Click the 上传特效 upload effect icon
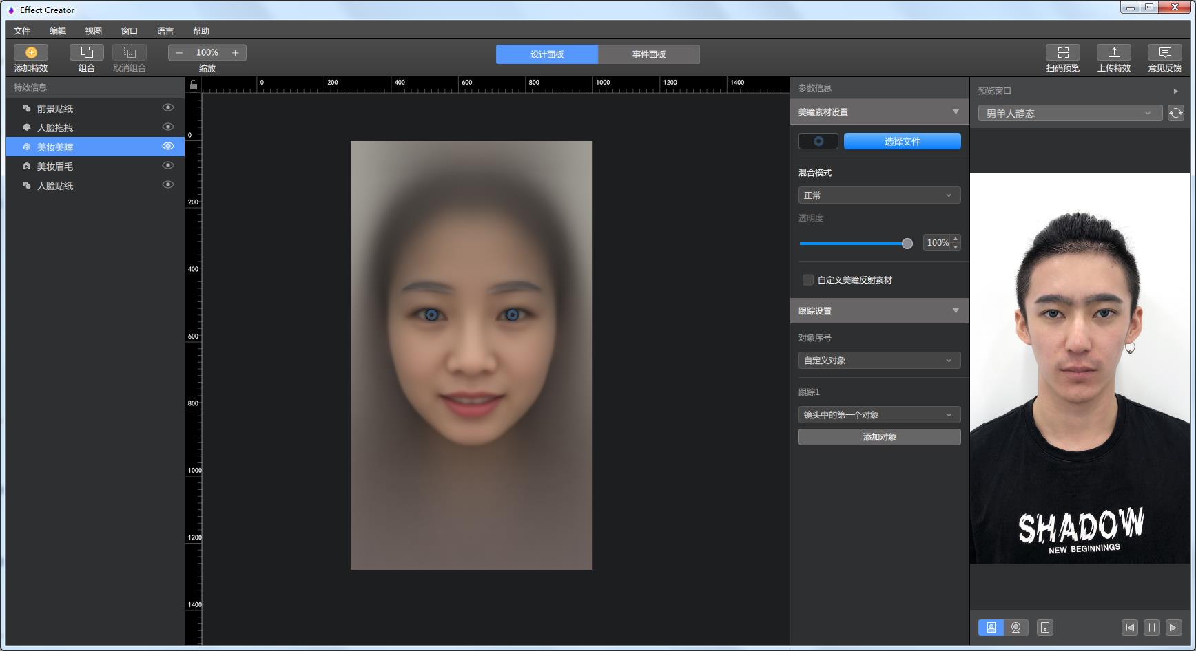 tap(1113, 52)
